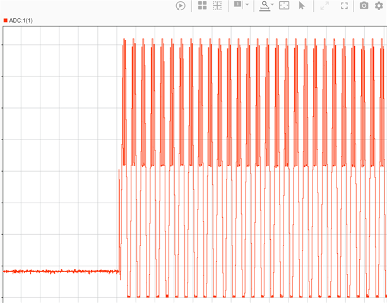Take a snapshot with the camera icon
The height and width of the screenshot is (303, 387).
click(364, 6)
